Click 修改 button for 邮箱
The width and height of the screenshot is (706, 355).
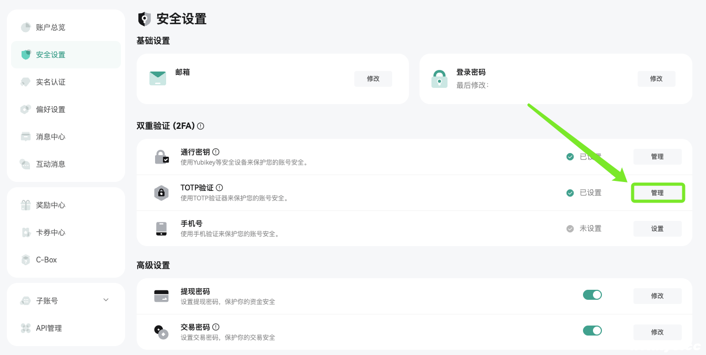[373, 79]
